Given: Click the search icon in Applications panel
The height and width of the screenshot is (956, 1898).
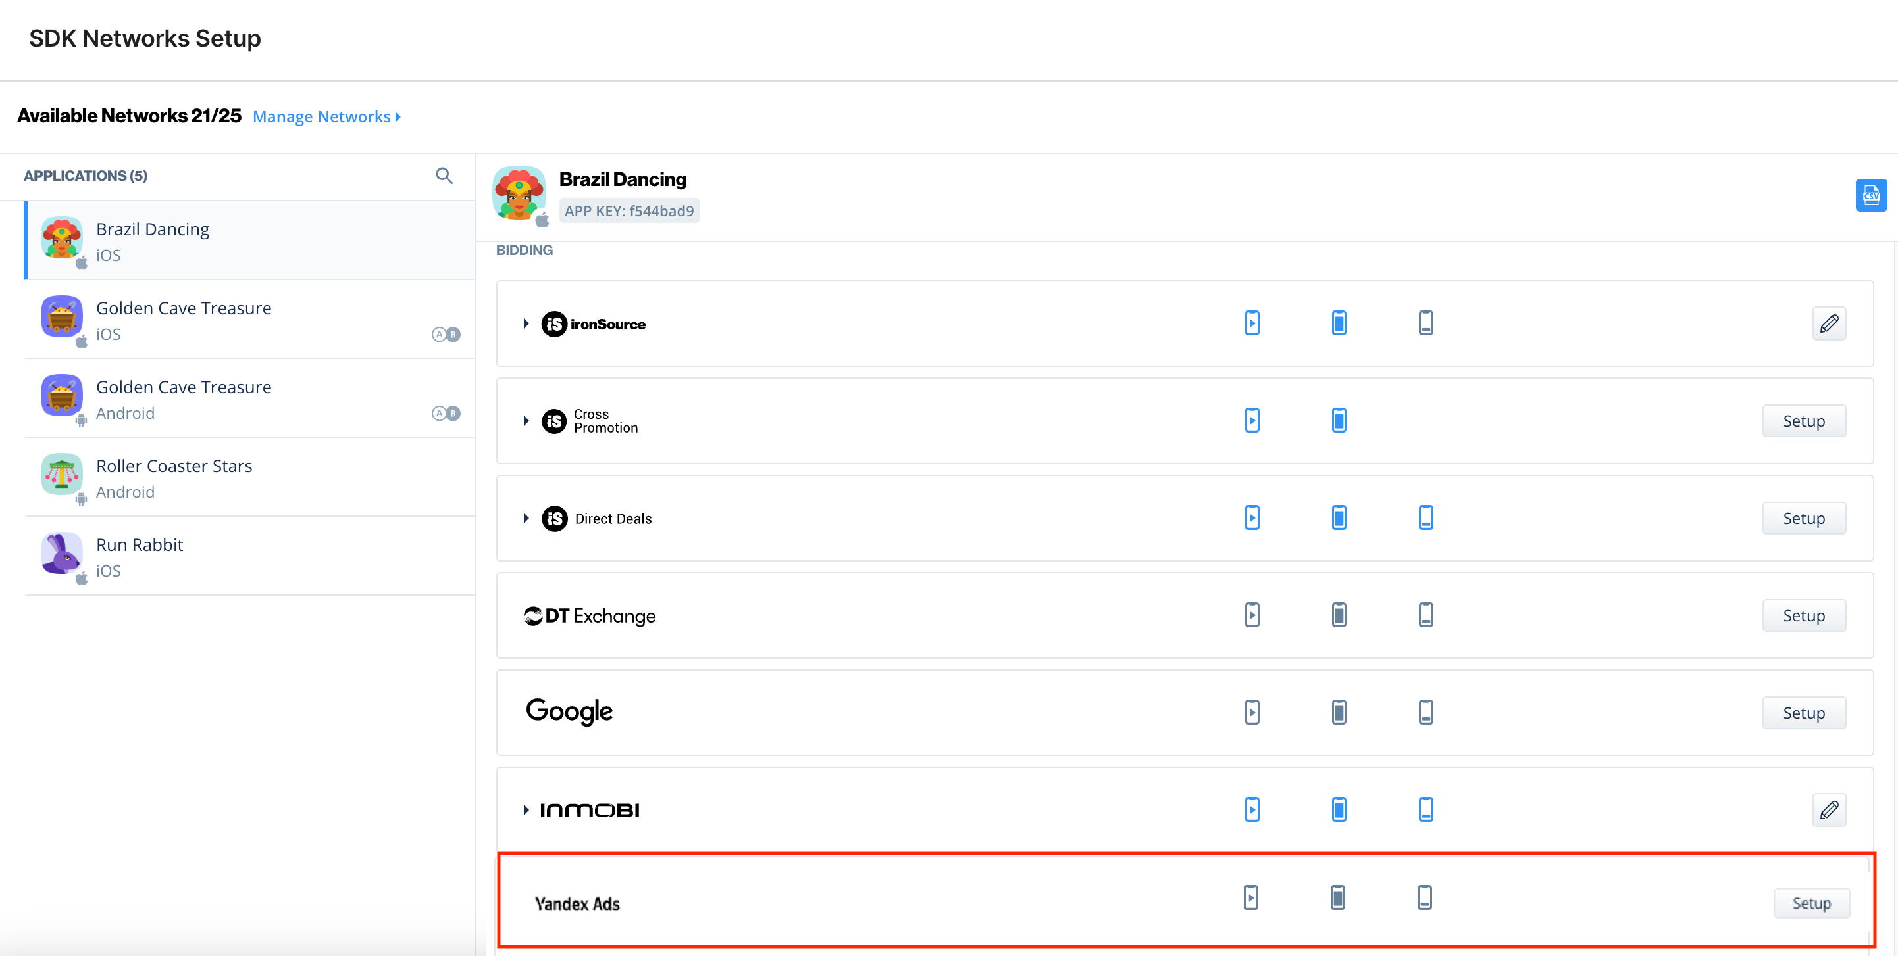Looking at the screenshot, I should [x=444, y=175].
